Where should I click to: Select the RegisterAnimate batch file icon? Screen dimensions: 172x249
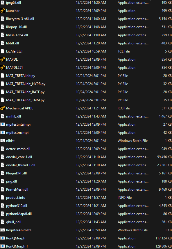[3, 230]
